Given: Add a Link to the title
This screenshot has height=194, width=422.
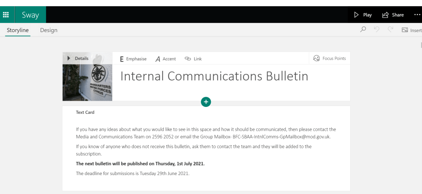Looking at the screenshot, I should pos(193,59).
